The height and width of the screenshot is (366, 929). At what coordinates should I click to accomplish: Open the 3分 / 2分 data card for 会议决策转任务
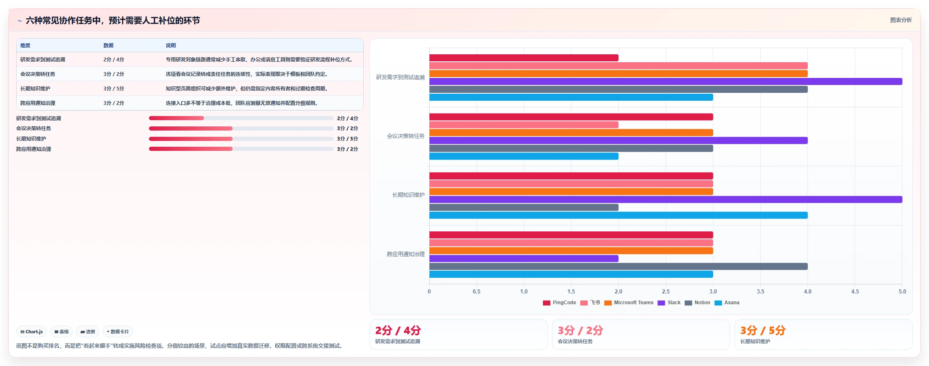(x=641, y=334)
